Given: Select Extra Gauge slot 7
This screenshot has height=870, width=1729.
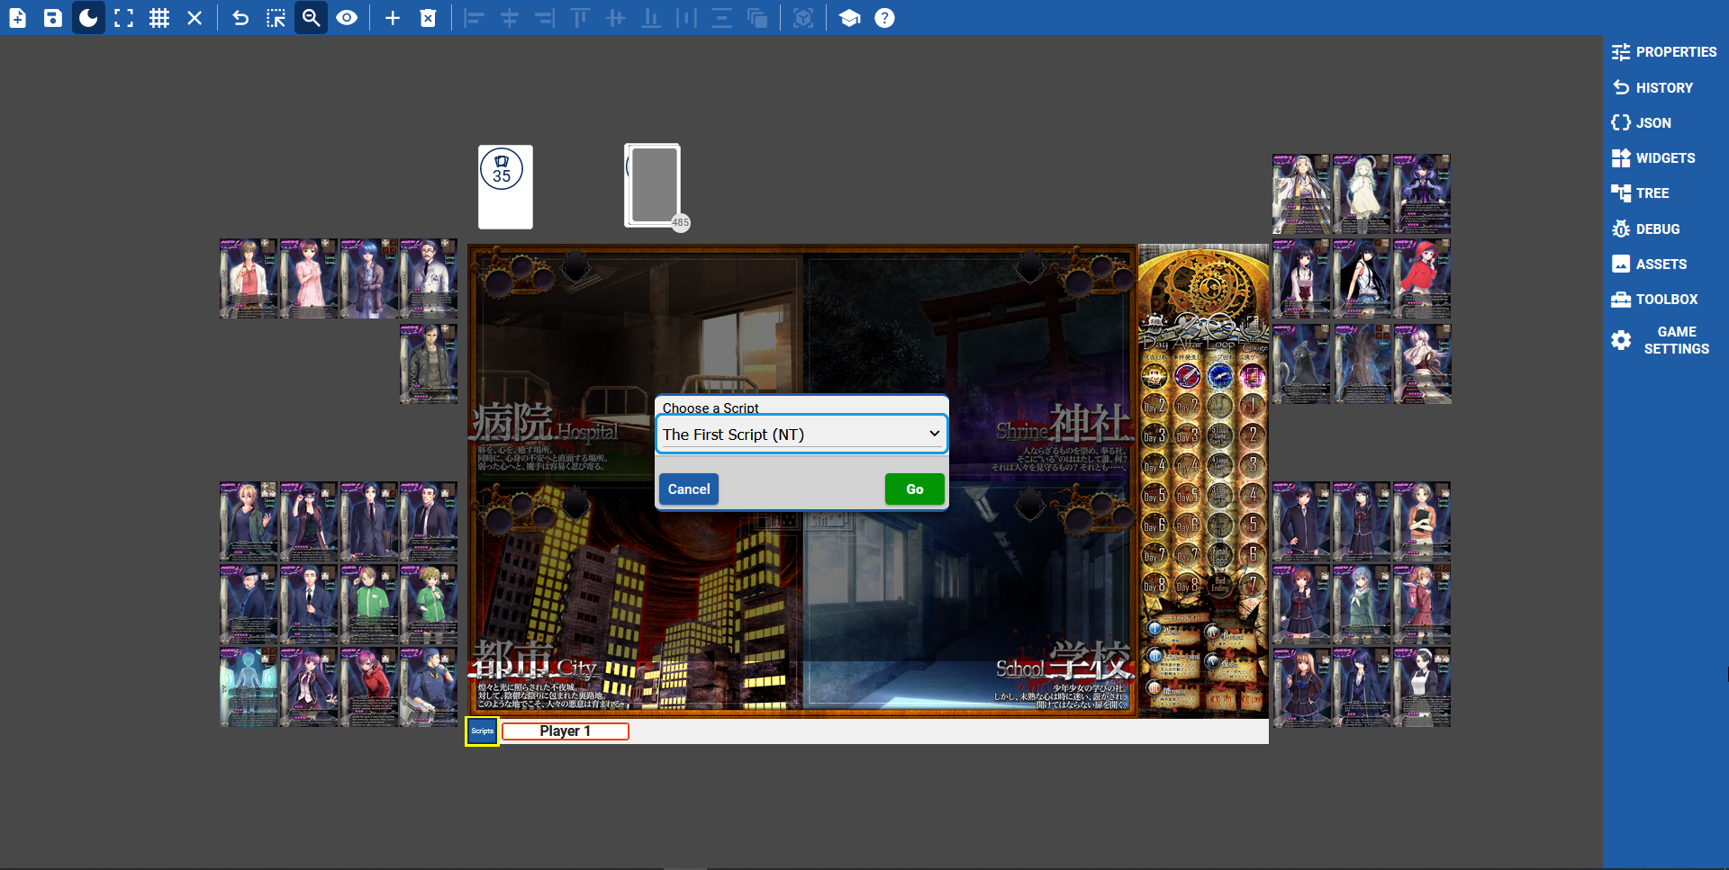Looking at the screenshot, I should (x=1253, y=585).
